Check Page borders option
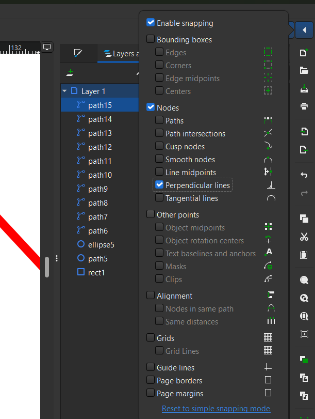 click(151, 380)
